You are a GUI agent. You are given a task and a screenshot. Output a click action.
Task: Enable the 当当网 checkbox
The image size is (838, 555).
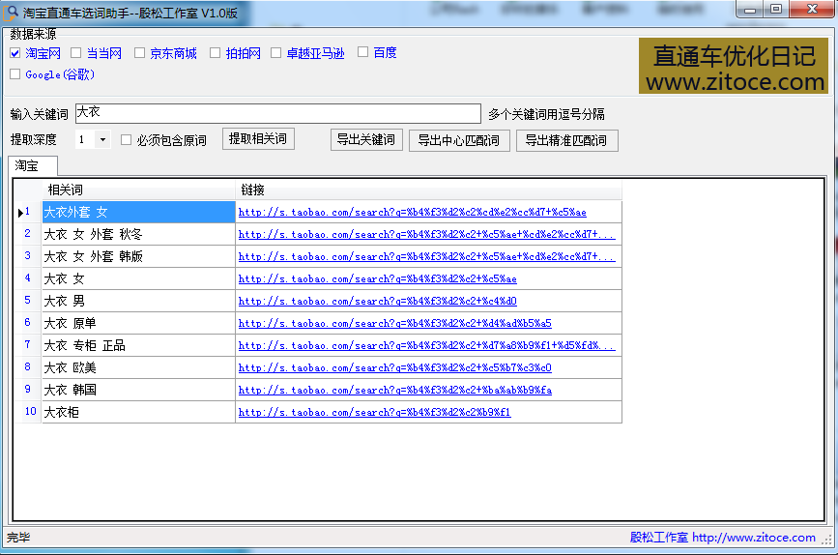76,53
